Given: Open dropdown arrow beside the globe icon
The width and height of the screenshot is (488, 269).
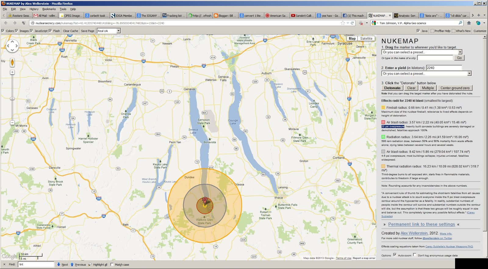Looking at the screenshot, I should click(484, 23).
